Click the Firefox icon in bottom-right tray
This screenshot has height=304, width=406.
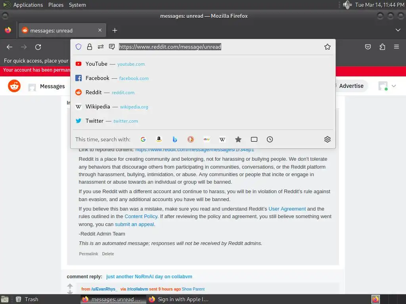[x=375, y=299]
